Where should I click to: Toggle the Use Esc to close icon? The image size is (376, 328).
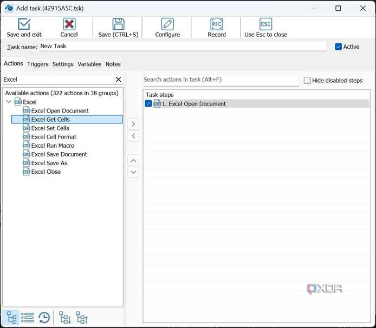pyautogui.click(x=265, y=24)
